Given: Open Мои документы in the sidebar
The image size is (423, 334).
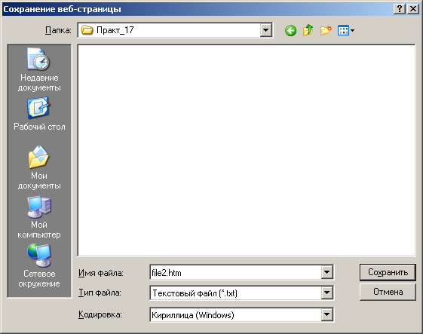Looking at the screenshot, I should (39, 167).
